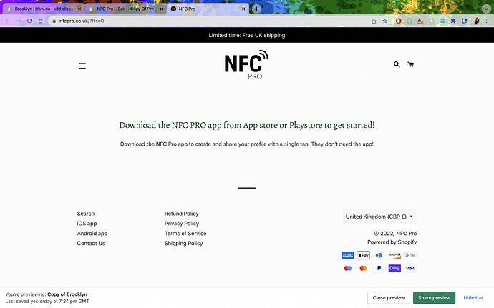Click Hide bar link
Screen dimensions: 494x308
tap(473, 297)
